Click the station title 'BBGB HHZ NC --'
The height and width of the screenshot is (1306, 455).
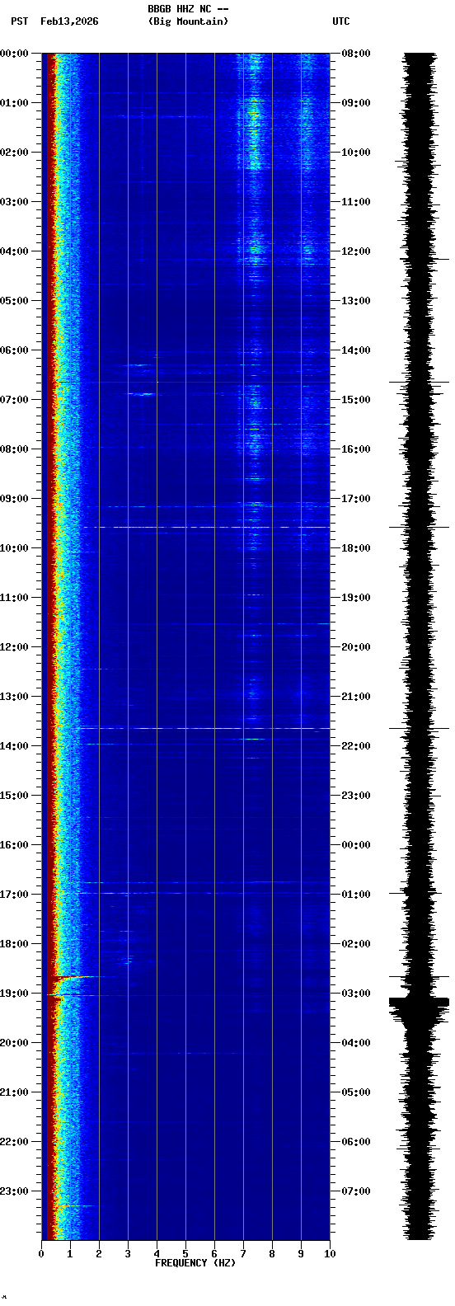(188, 9)
